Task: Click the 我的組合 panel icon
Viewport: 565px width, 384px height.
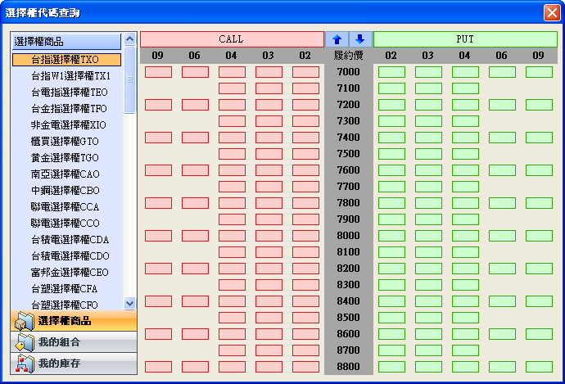Action: click(24, 342)
